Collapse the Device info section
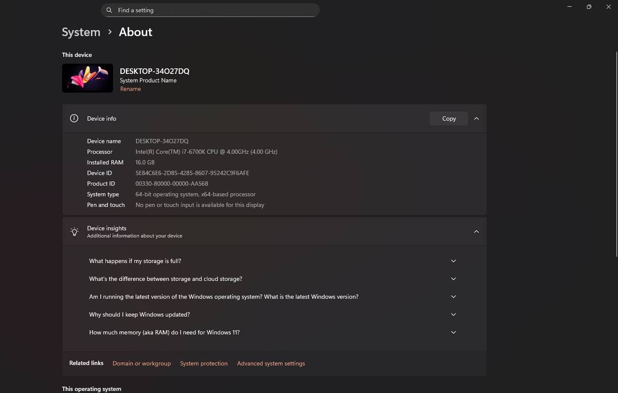618x393 pixels. tap(476, 118)
